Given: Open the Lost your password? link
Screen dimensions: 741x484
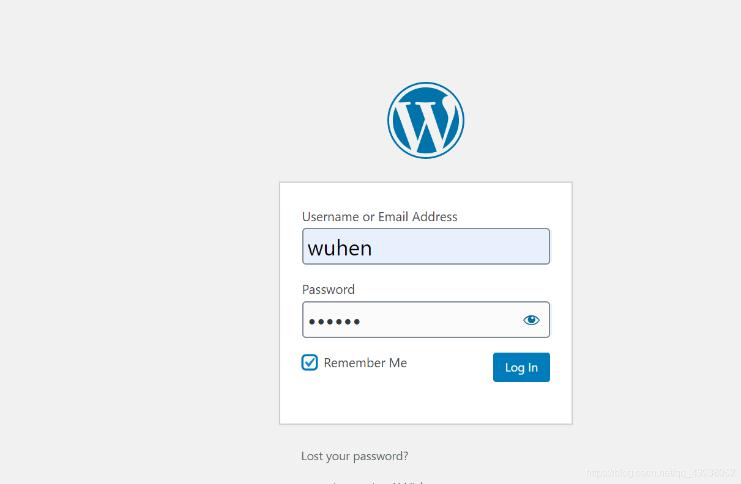Looking at the screenshot, I should click(355, 456).
